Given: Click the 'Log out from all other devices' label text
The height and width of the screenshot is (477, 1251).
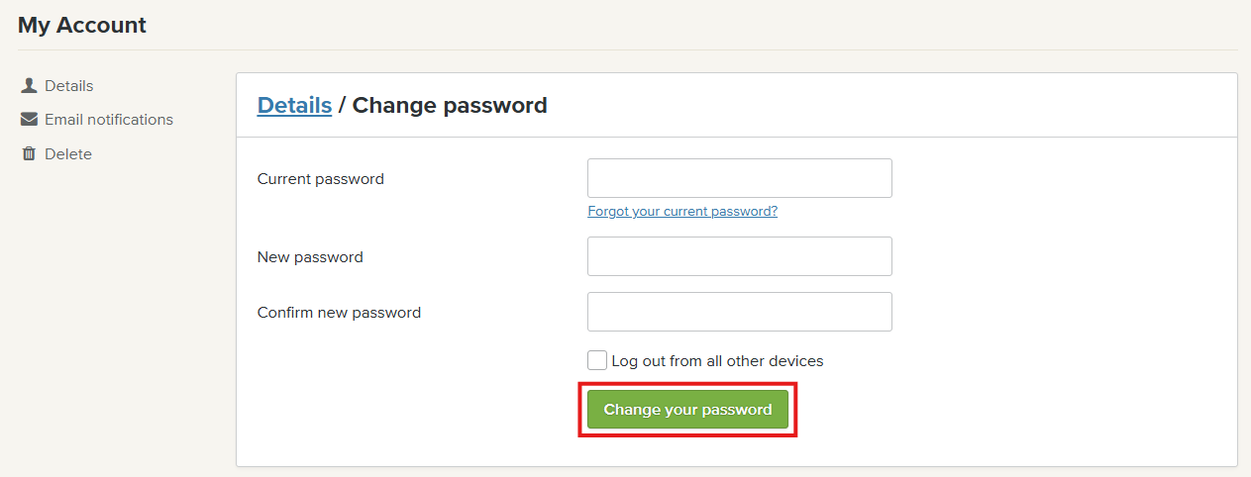Looking at the screenshot, I should tap(717, 361).
